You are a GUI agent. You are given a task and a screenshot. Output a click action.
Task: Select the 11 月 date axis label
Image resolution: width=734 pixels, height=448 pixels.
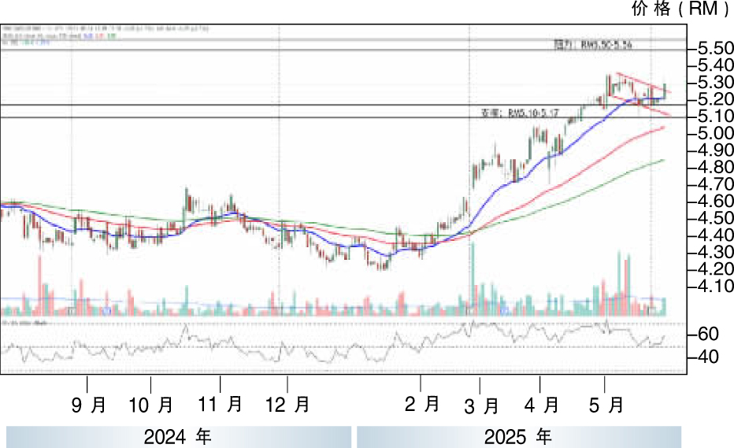point(221,405)
